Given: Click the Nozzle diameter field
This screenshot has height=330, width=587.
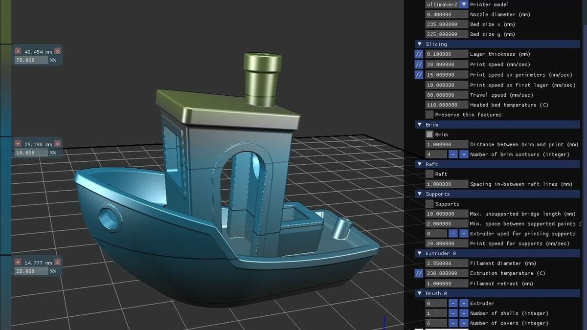Looking at the screenshot, I should click(x=447, y=15).
